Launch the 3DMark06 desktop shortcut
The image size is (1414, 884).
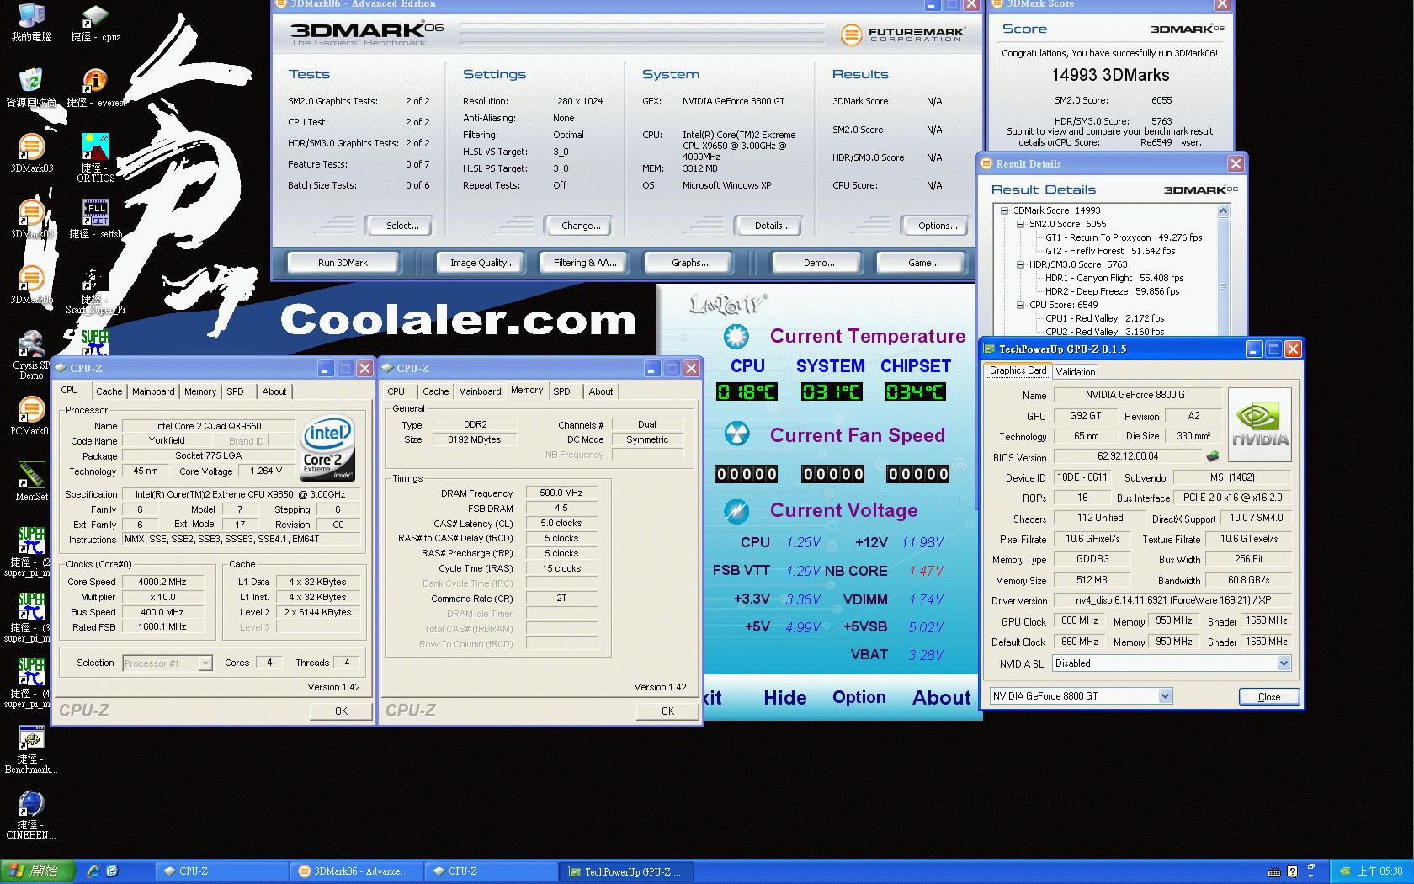pos(31,285)
